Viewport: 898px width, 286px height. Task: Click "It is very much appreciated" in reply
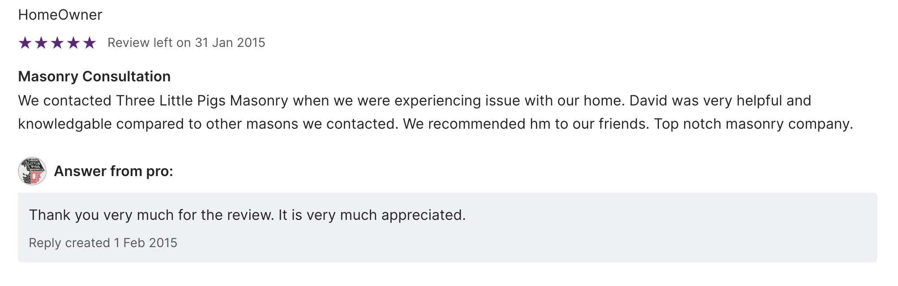[x=372, y=215]
